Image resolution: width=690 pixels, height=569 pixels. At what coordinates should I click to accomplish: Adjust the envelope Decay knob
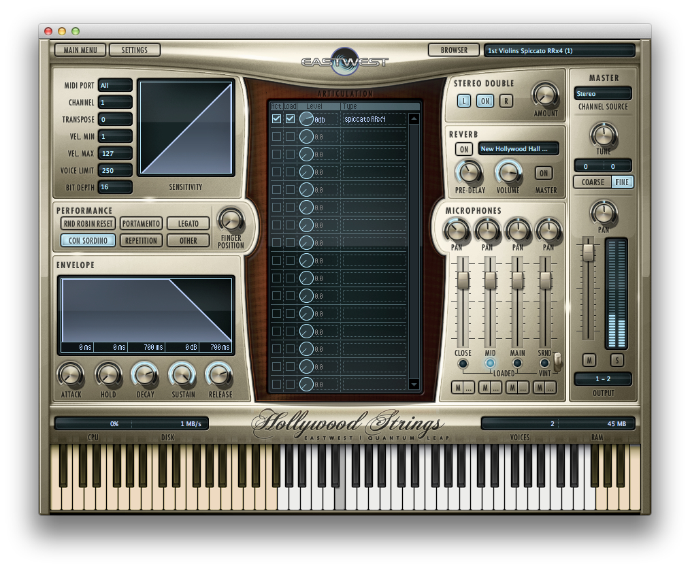tap(145, 375)
